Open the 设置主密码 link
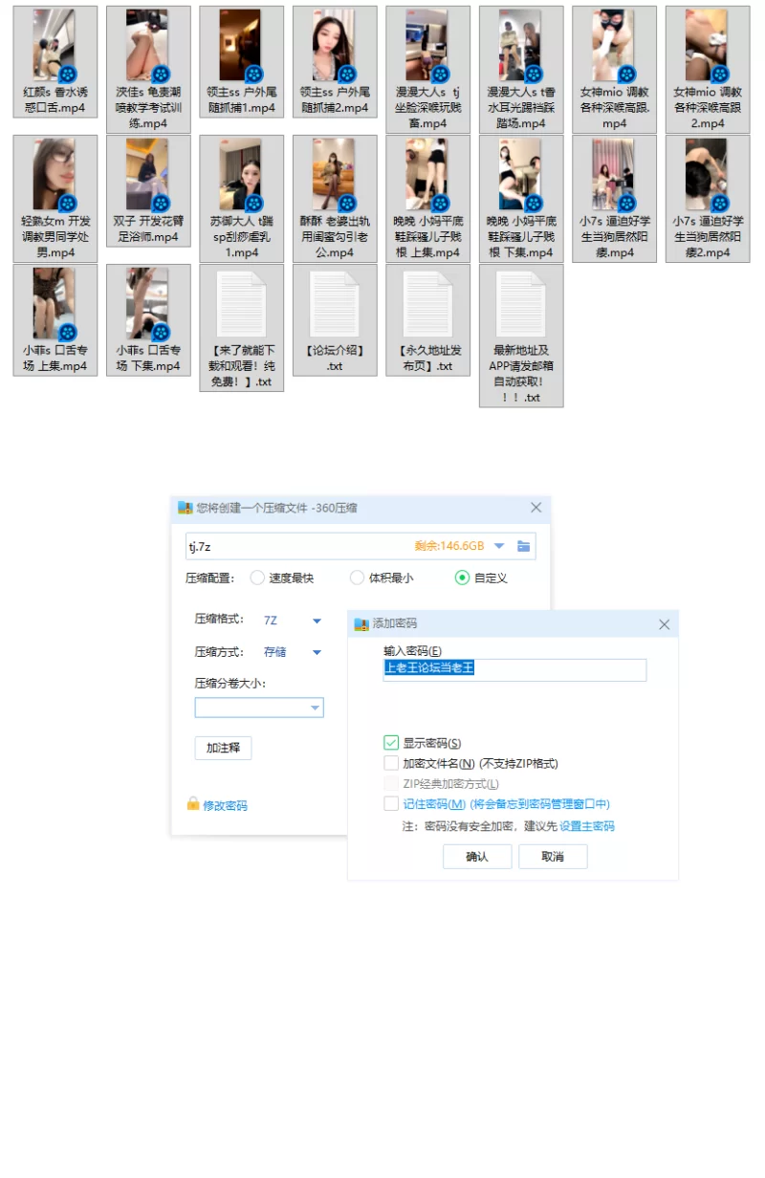Image resolution: width=765 pixels, height=1178 pixels. tap(587, 826)
